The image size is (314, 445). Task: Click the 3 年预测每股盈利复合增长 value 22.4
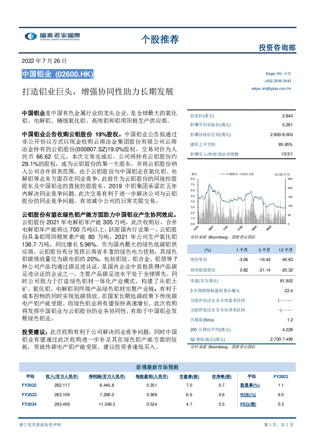pyautogui.click(x=289, y=291)
